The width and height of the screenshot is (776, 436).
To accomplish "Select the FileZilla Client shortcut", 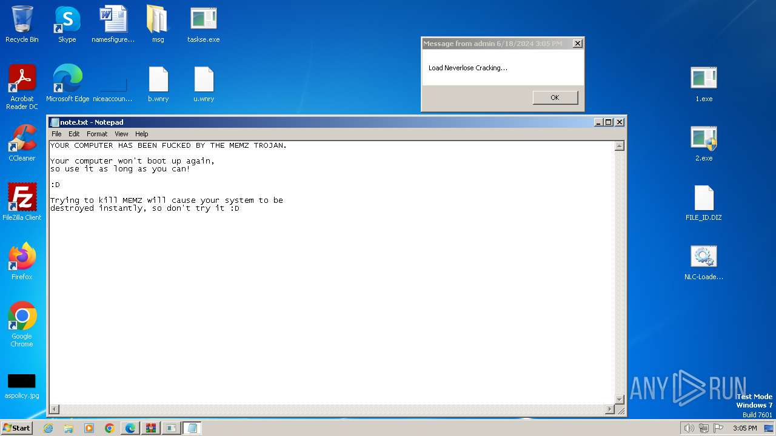I will pos(22,202).
